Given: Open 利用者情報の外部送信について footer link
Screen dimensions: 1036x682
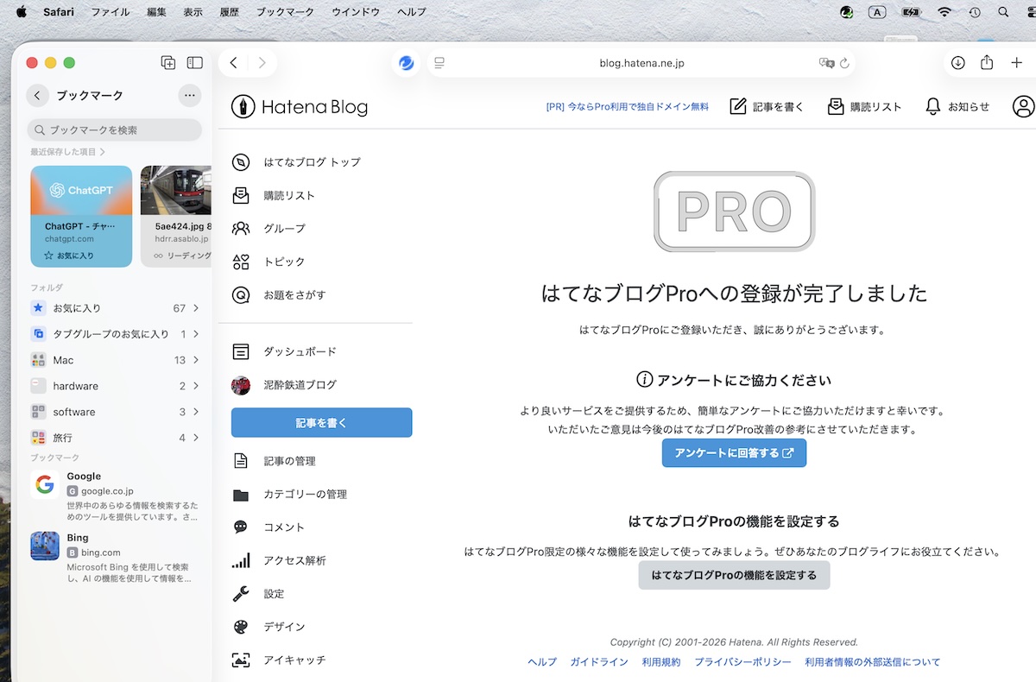Looking at the screenshot, I should click(873, 662).
